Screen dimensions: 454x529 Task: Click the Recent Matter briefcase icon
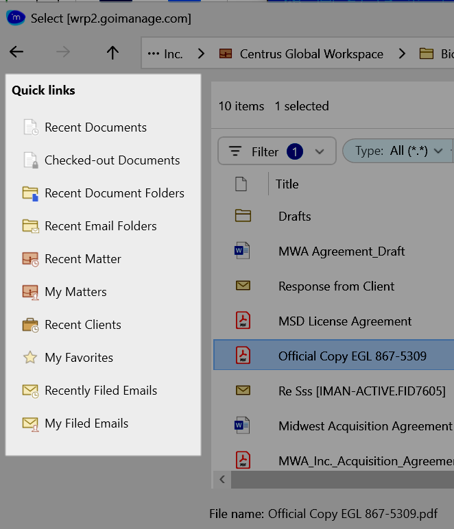click(x=30, y=259)
